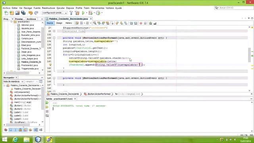
Task: Expand the Generated Code fold on line 28
Action: tap(54, 31)
